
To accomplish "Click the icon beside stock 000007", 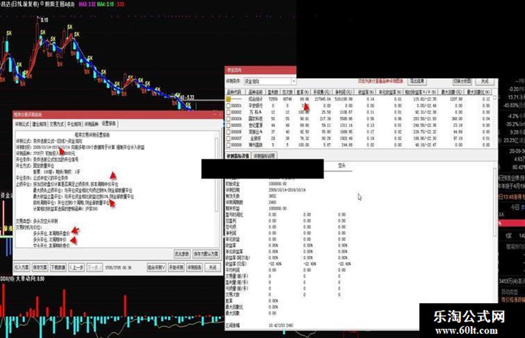I will point(228,139).
